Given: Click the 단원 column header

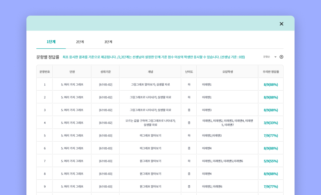Looking at the screenshot, I should tap(72, 72).
